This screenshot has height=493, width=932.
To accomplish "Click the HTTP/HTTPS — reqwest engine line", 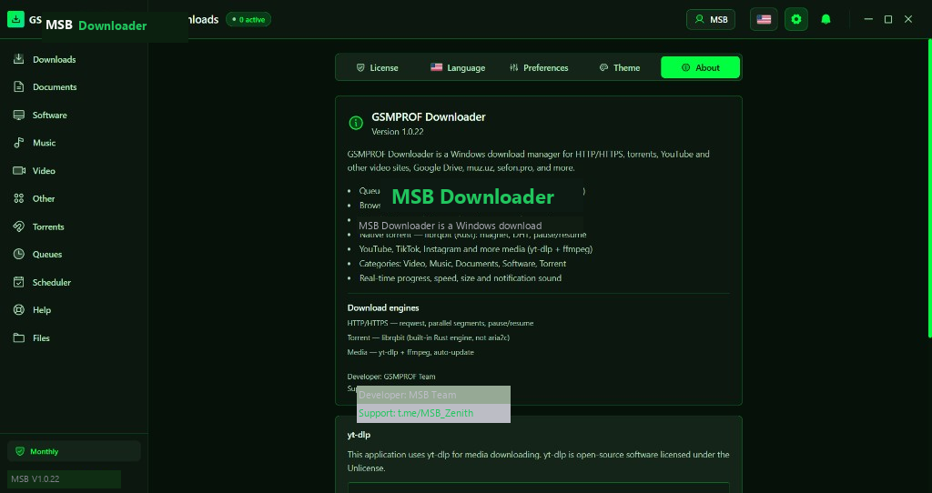I will (x=441, y=323).
